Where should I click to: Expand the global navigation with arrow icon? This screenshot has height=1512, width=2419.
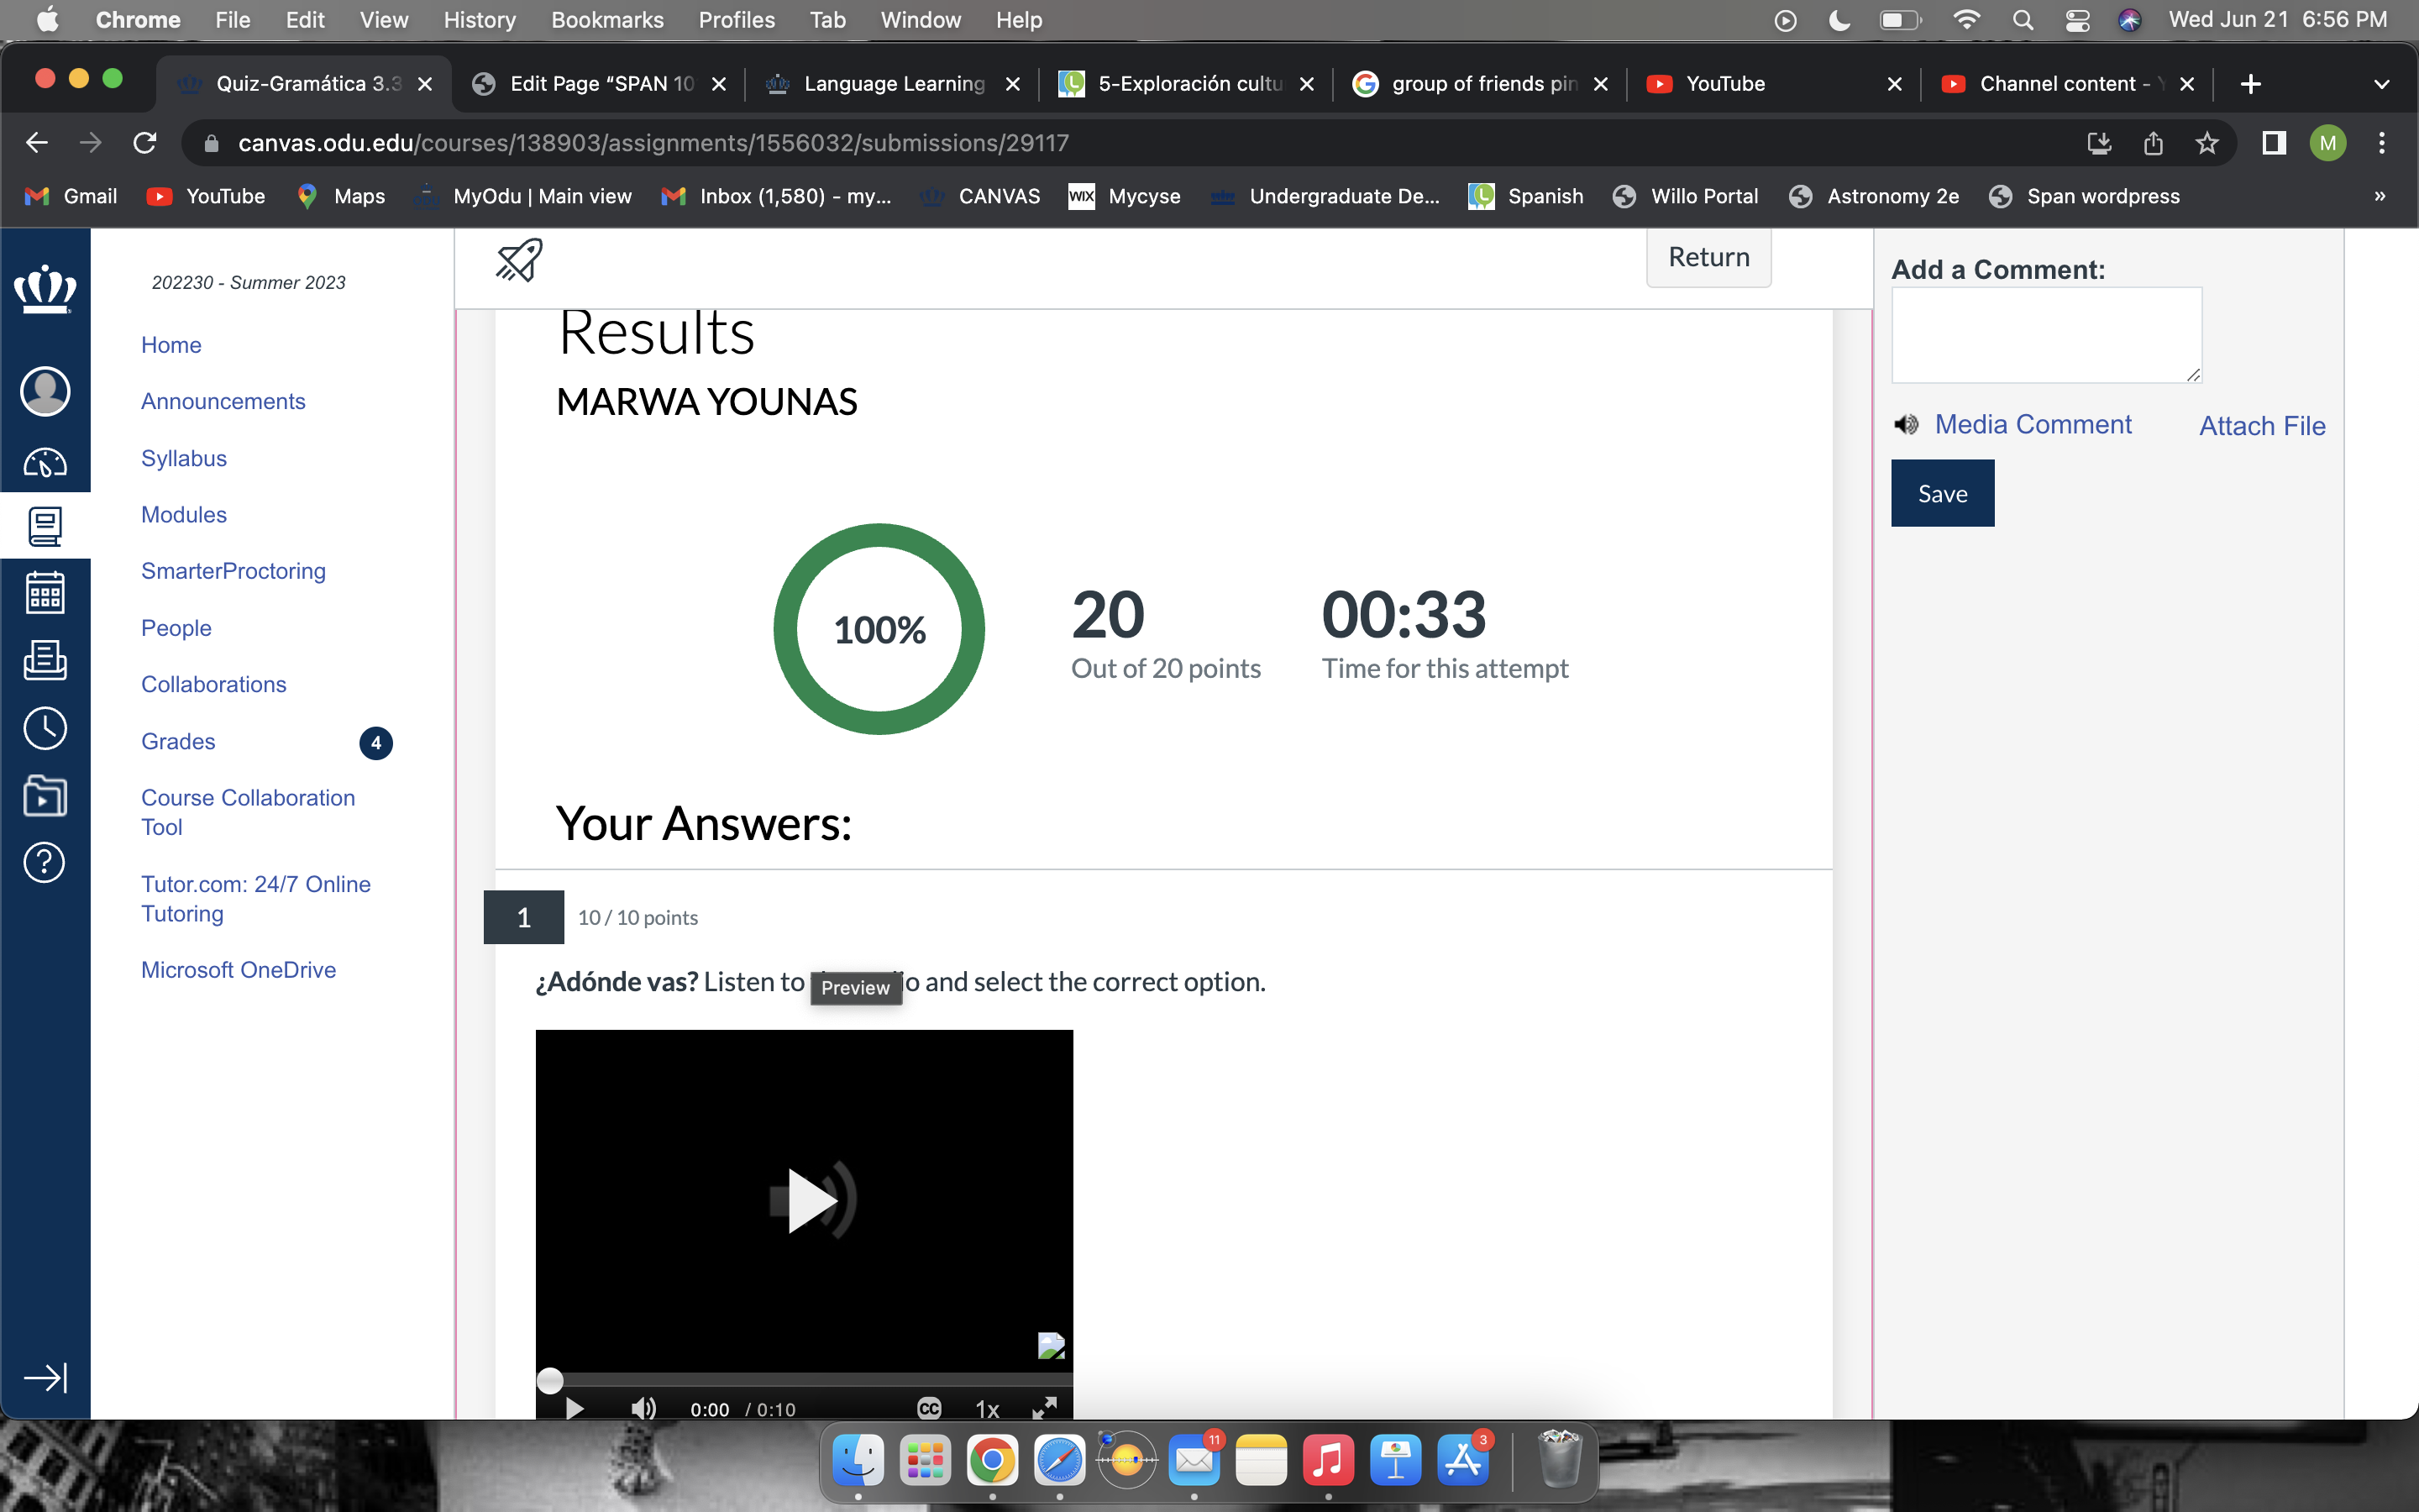pyautogui.click(x=45, y=1378)
